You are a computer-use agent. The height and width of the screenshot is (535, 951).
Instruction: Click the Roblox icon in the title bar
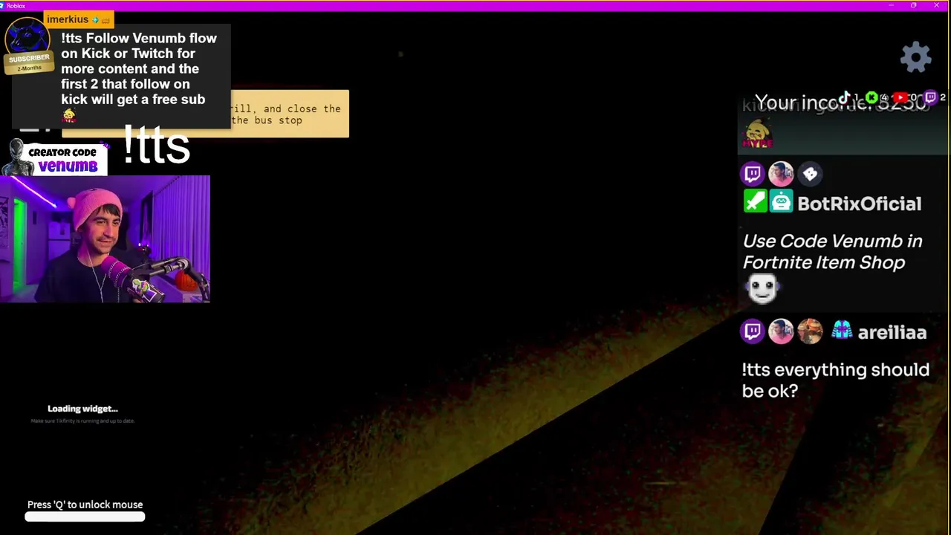click(3, 5)
